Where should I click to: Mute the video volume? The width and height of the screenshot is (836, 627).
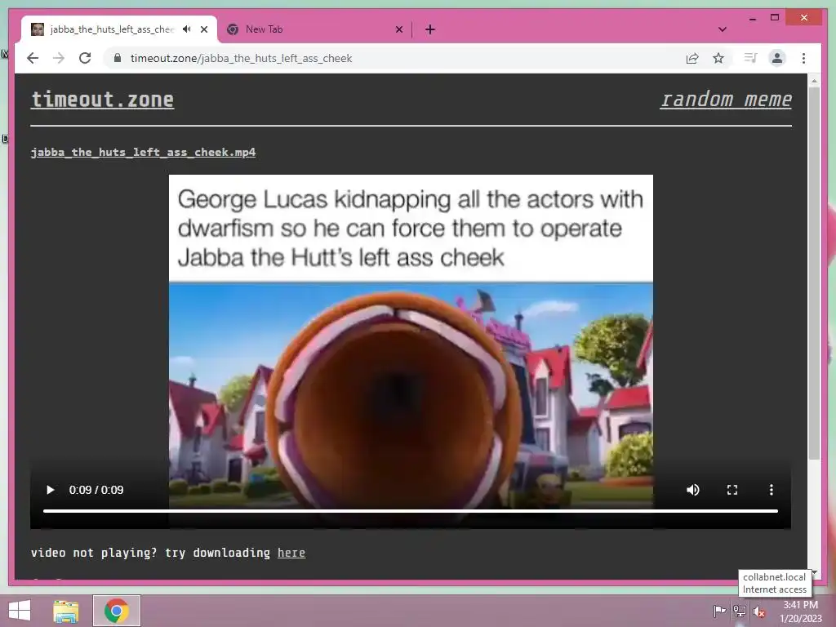(x=693, y=490)
